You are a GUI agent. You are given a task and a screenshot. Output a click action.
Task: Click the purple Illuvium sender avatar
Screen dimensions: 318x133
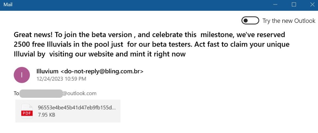tap(22, 75)
